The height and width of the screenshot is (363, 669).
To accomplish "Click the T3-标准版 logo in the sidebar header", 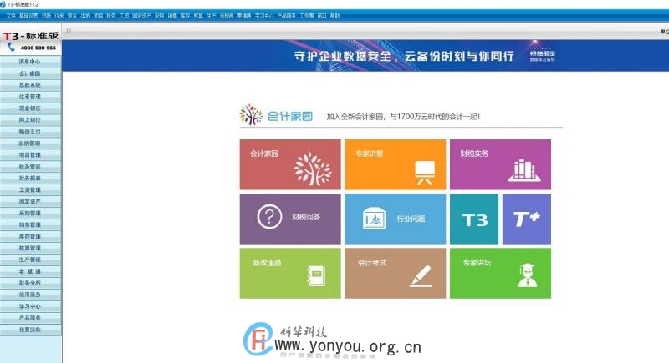I will 31,36.
